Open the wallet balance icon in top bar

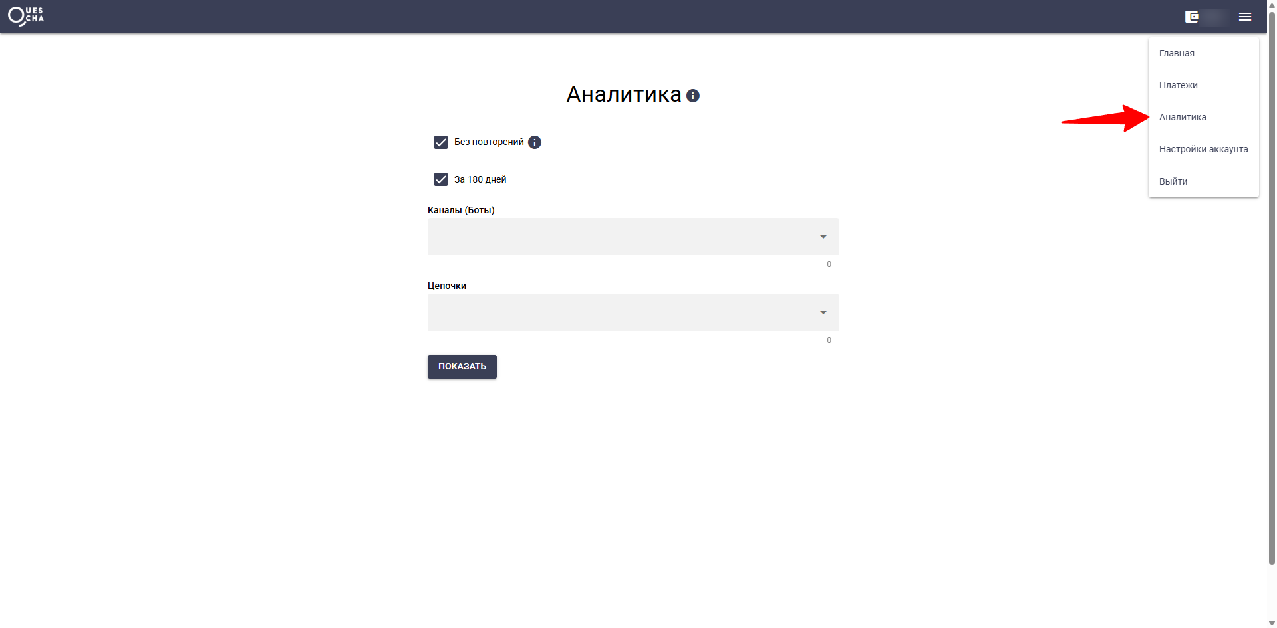(x=1191, y=17)
